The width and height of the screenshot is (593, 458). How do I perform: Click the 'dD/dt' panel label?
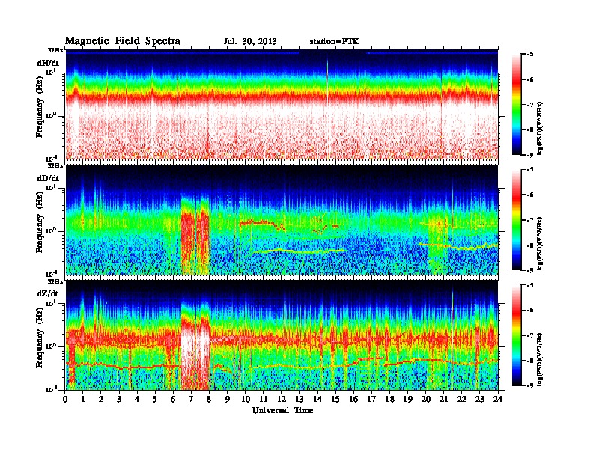[48, 177]
